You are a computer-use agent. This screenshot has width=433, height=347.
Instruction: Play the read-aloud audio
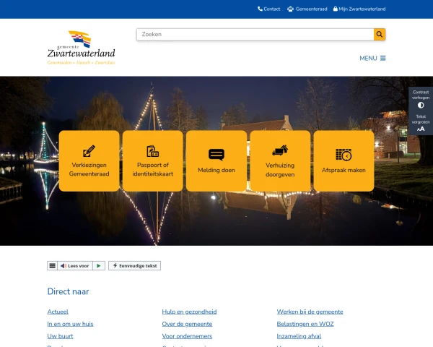tap(99, 266)
